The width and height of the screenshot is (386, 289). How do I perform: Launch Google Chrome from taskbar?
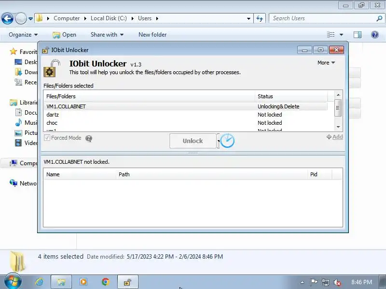106,282
